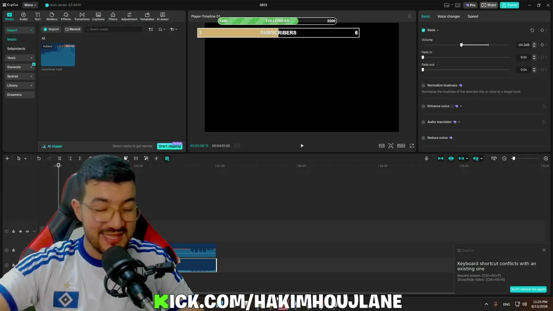Expand the Yours section
The width and height of the screenshot is (553, 311).
(20, 58)
